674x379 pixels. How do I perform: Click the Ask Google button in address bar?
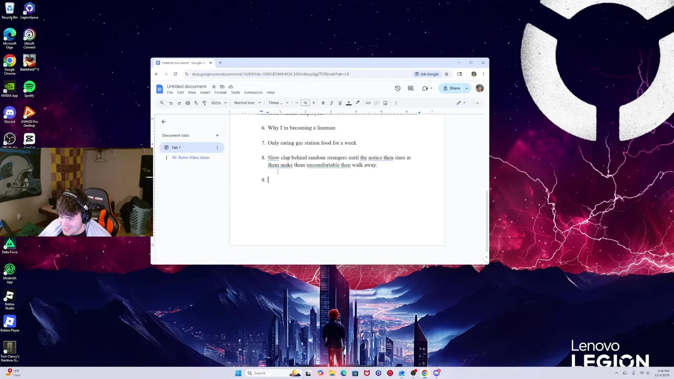[x=427, y=74]
